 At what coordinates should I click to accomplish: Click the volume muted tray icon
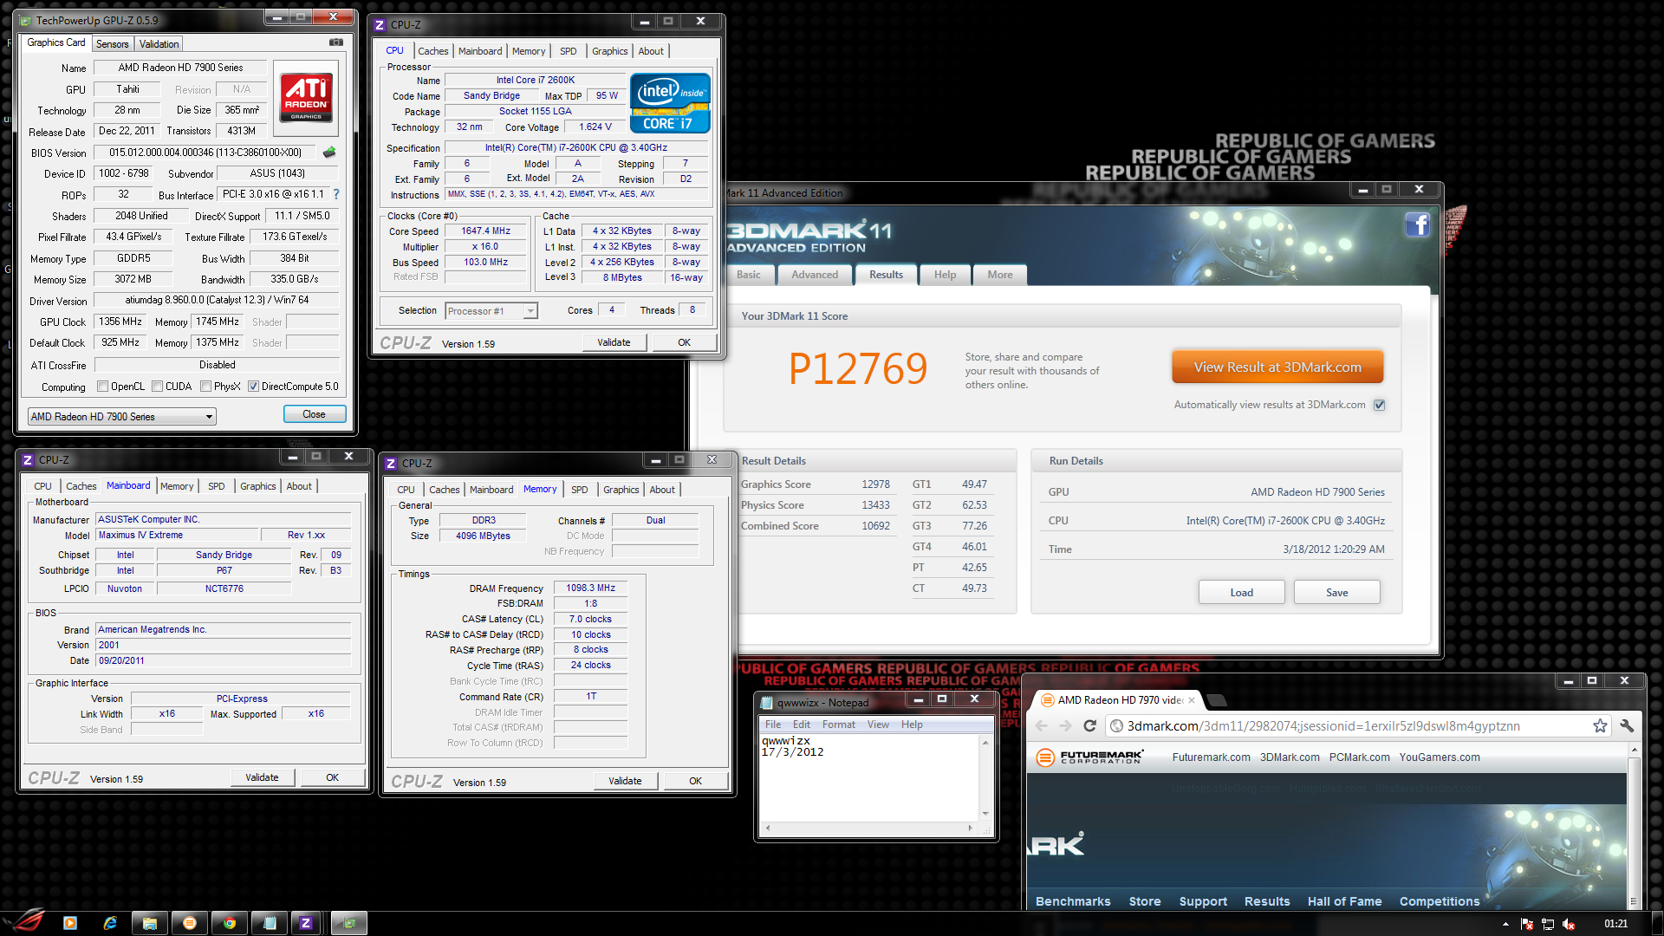click(1569, 924)
